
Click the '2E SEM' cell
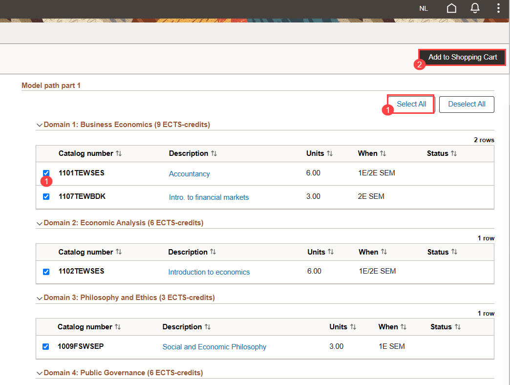pos(371,196)
